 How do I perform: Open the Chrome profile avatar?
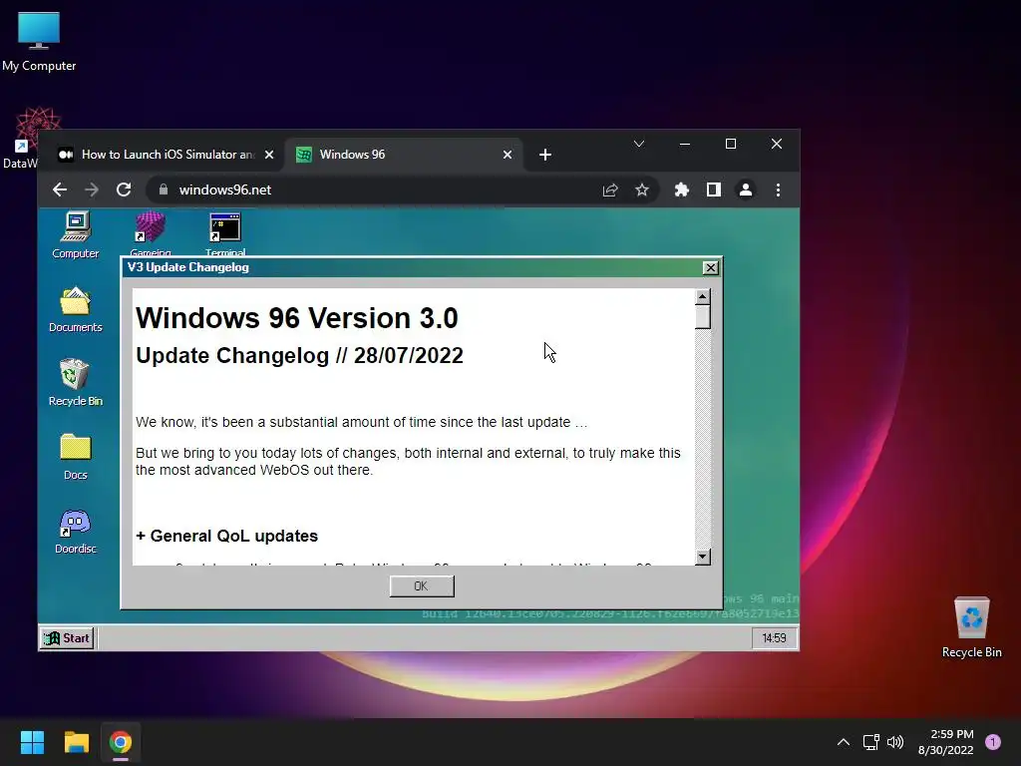click(x=746, y=190)
